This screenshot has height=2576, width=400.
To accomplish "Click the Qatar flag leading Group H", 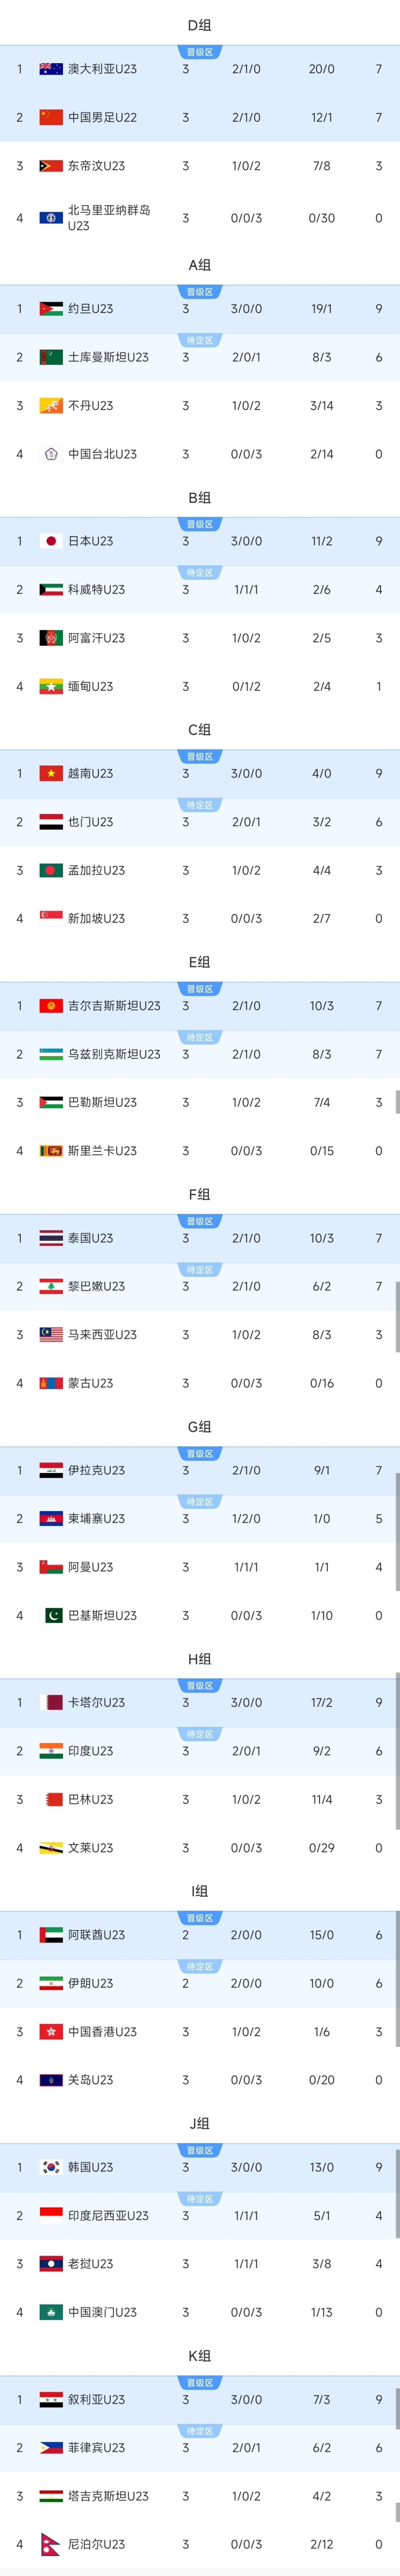I will coord(50,1704).
